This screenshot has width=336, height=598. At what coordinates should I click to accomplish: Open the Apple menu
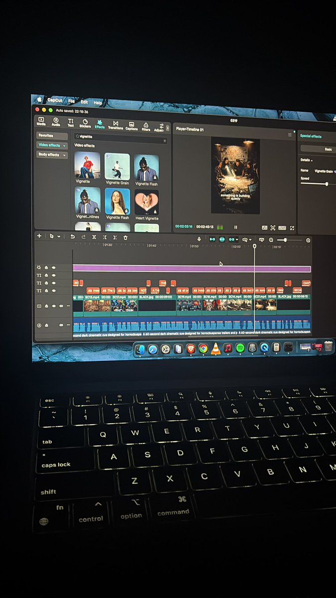(x=39, y=100)
